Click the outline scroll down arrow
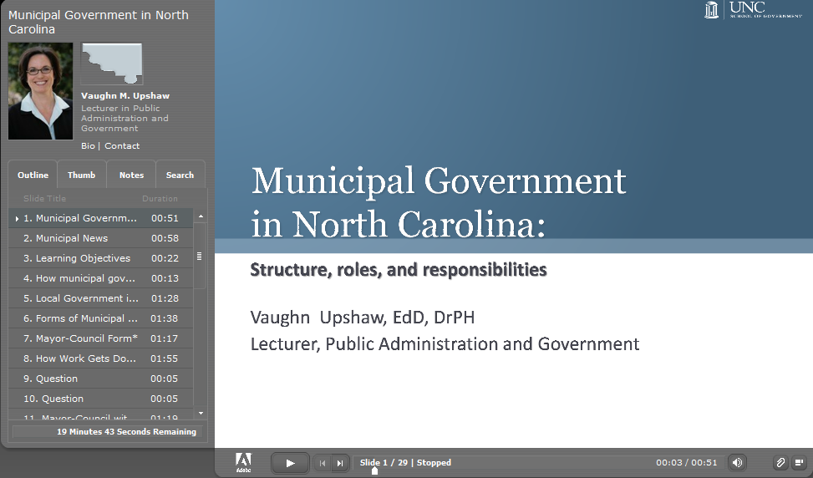This screenshot has height=478, width=813. click(201, 413)
